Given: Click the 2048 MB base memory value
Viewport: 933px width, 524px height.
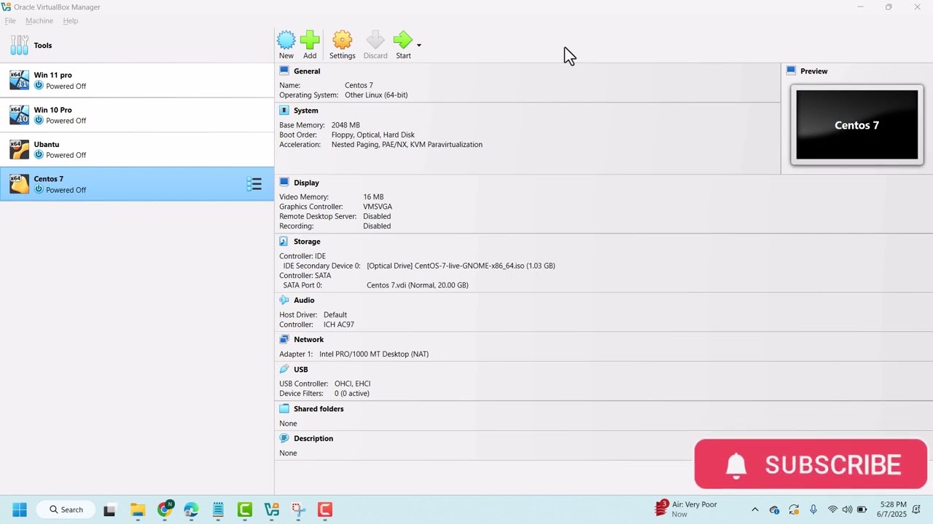Looking at the screenshot, I should pyautogui.click(x=346, y=125).
